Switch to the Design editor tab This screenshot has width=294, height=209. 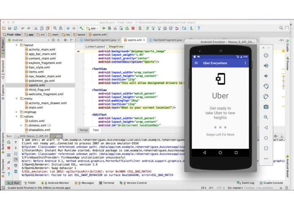(84, 130)
